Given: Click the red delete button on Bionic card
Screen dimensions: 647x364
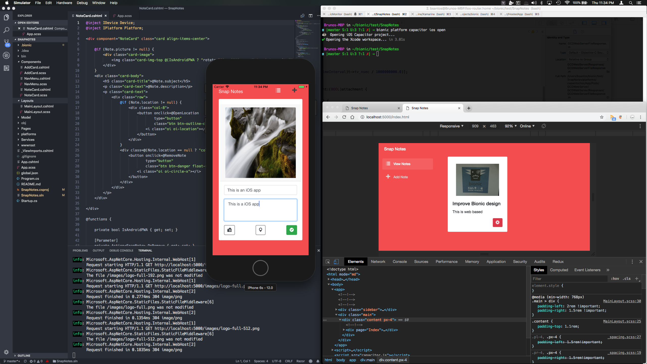Looking at the screenshot, I should click(x=497, y=222).
